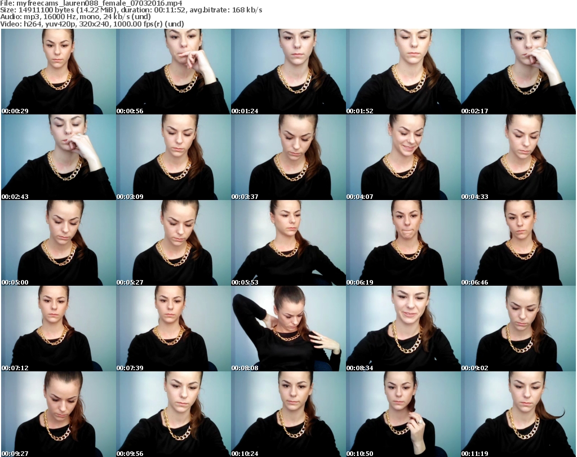Screen dimensions: 577x457
Task: Select the thumbnail timestamped 00:08:34
Action: (x=403, y=329)
